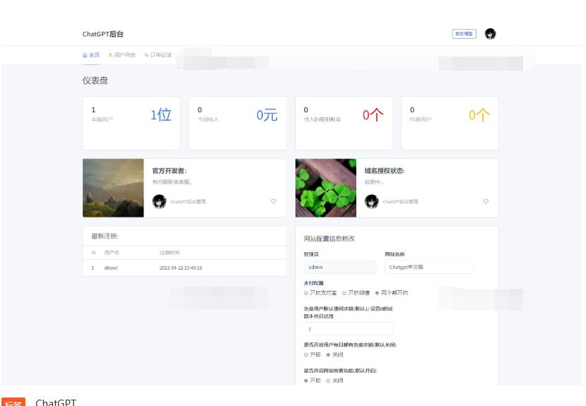Select the 两个都开启 payment option
Image resolution: width=586 pixels, height=406 pixels.
pos(377,293)
